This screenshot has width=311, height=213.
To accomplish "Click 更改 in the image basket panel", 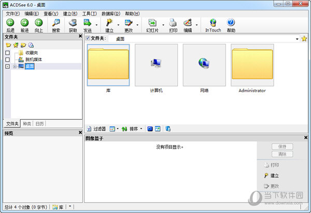I will tap(271, 186).
